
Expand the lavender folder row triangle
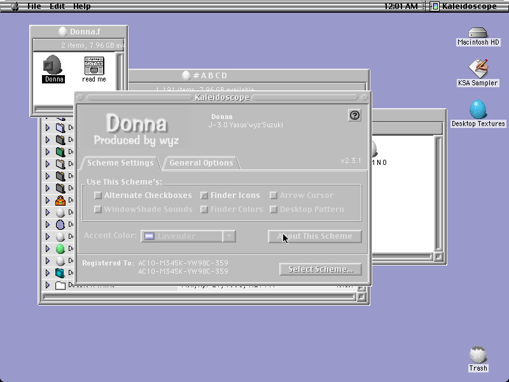pyautogui.click(x=48, y=128)
